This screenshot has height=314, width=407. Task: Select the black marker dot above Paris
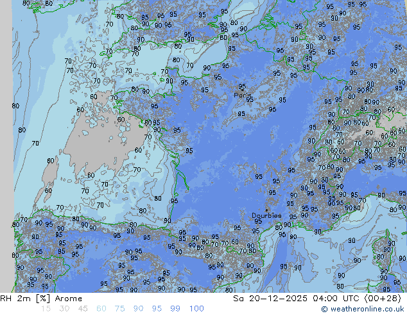242,90
